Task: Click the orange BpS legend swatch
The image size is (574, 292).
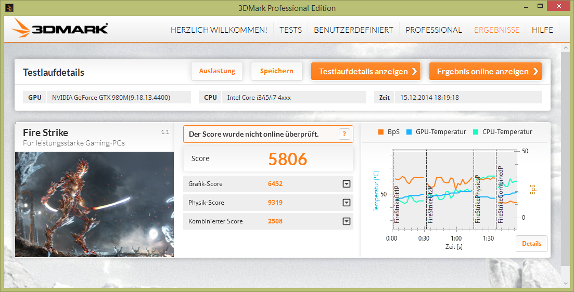Action: (381, 132)
